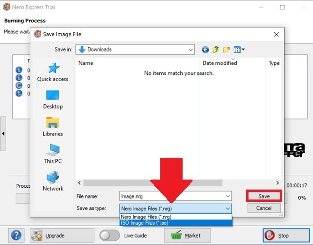Click the Nero Express window icon
This screenshot has height=245, width=313.
point(6,7)
